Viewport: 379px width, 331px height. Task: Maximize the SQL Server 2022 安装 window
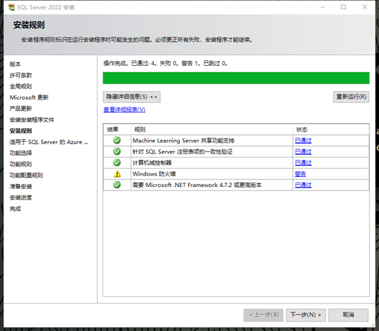pyautogui.click(x=343, y=8)
